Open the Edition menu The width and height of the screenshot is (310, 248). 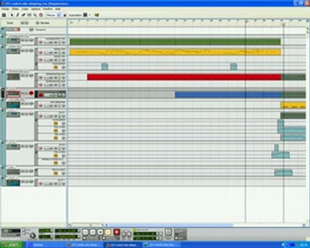[15, 9]
